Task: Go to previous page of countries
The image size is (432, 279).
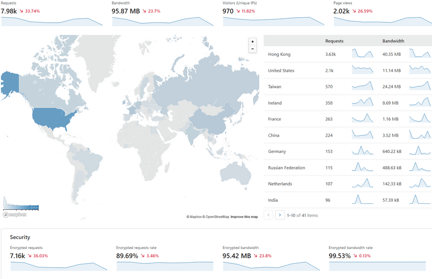Action: click(269, 215)
